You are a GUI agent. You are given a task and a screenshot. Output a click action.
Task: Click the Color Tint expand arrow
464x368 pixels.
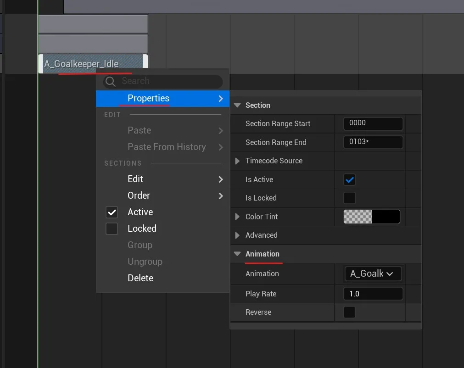click(237, 217)
